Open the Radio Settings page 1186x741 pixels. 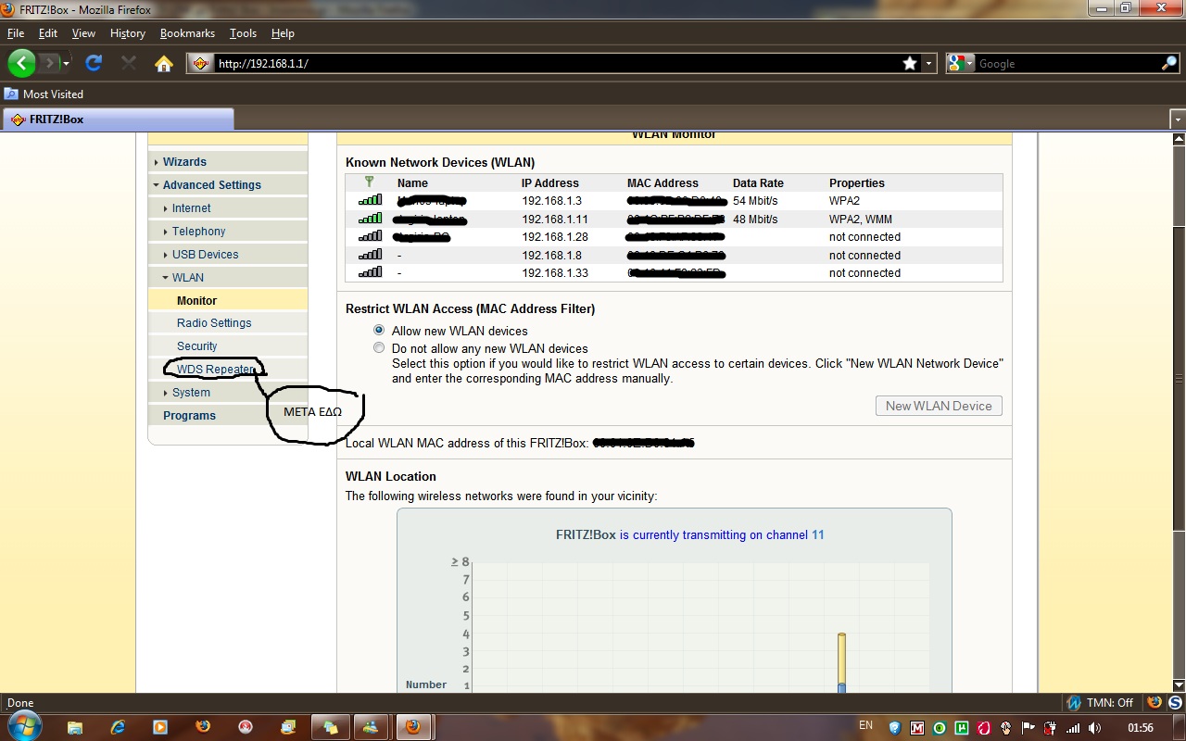coord(214,323)
